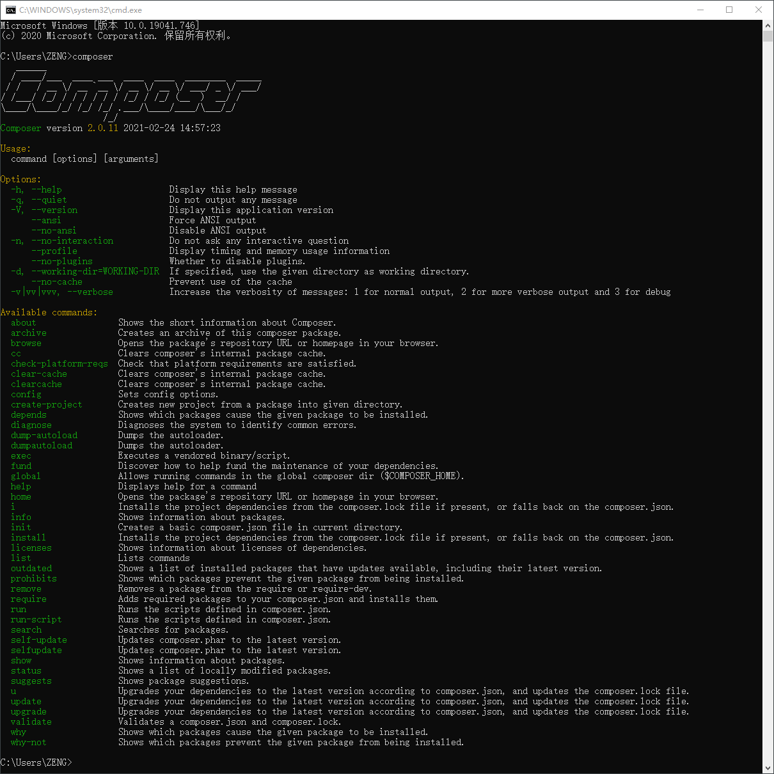Click the '--working-dir=WORKING-DIR' option

point(95,271)
